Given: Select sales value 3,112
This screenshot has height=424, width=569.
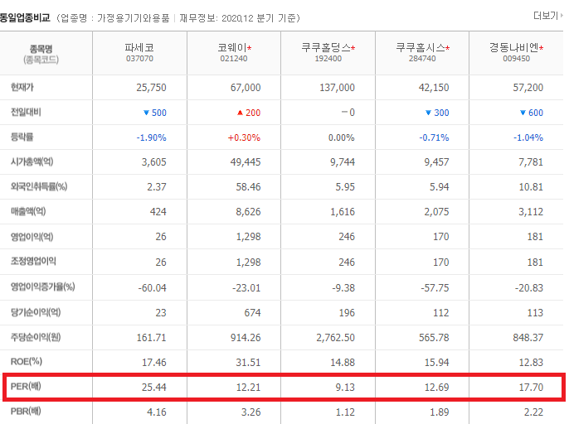Looking at the screenshot, I should 531,212.
